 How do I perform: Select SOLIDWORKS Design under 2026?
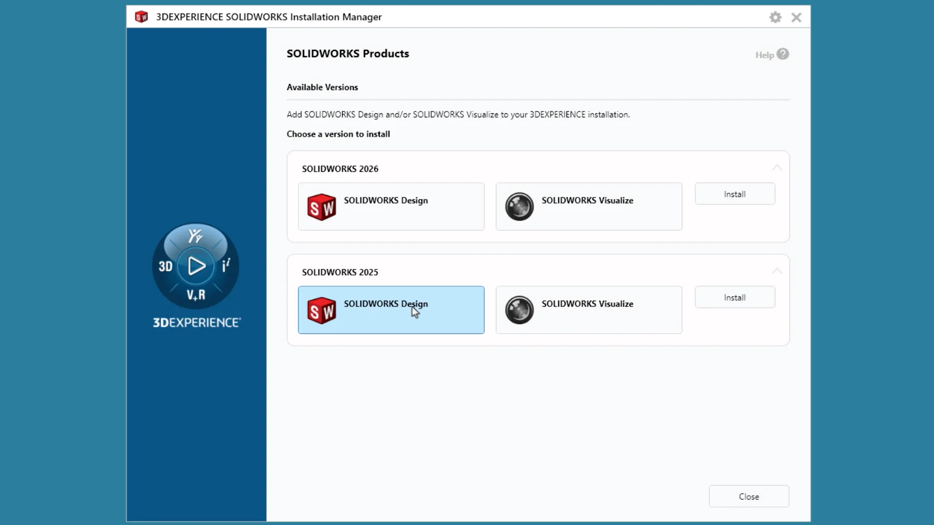coord(391,207)
